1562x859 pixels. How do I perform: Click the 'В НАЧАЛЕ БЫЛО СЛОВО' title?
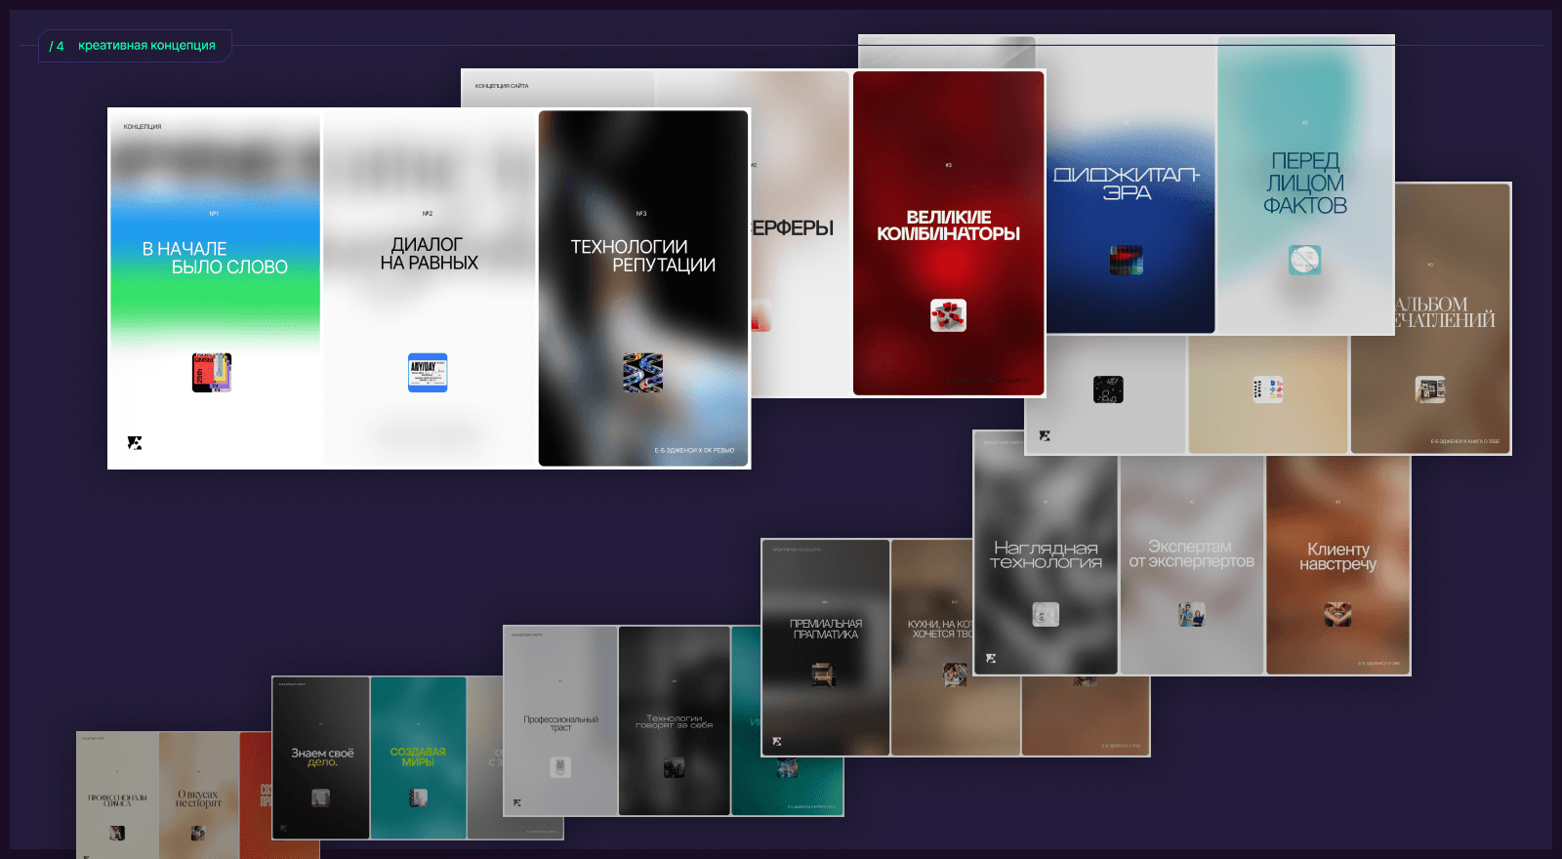[x=215, y=258]
